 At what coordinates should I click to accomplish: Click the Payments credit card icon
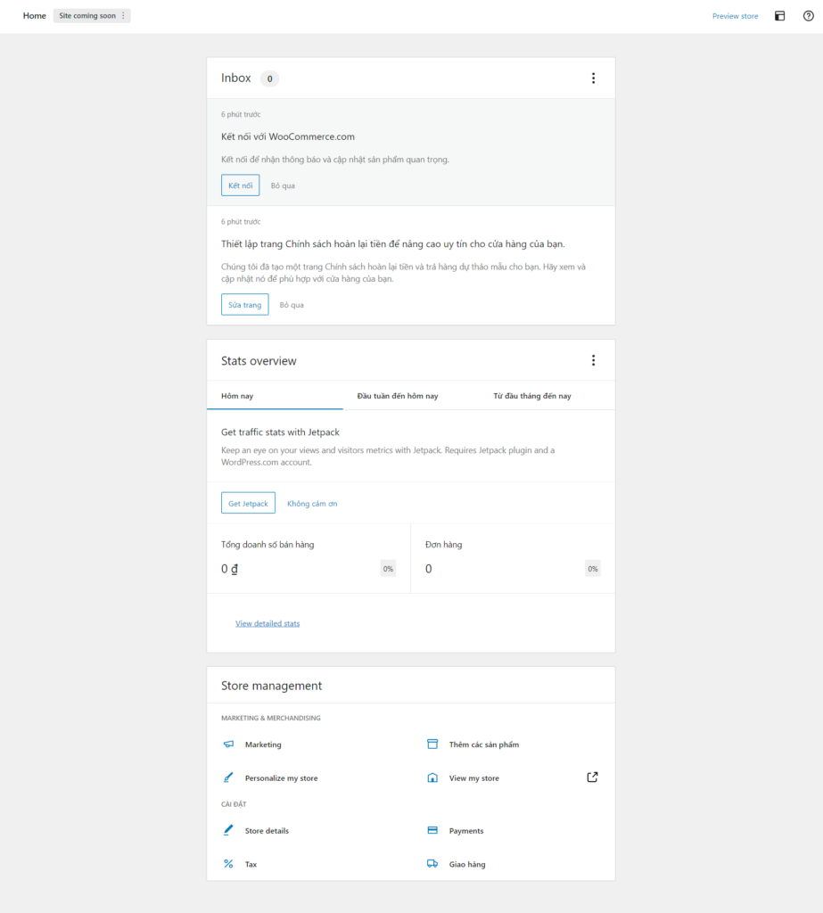[x=432, y=831]
